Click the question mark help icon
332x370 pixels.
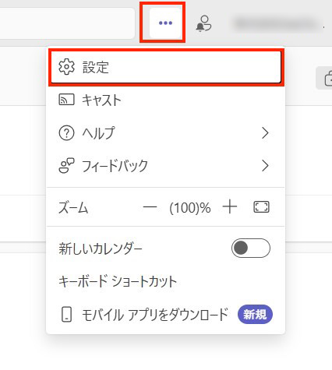click(x=66, y=133)
